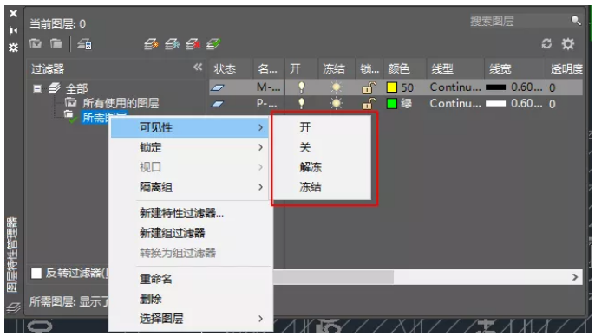This screenshot has height=336, width=595.
Task: Click the white lineweight sample of P- layer
Action: (495, 103)
